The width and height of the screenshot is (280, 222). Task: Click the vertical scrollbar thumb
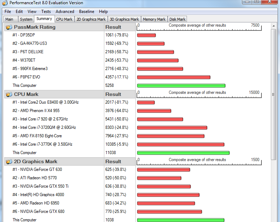[x=274, y=95]
